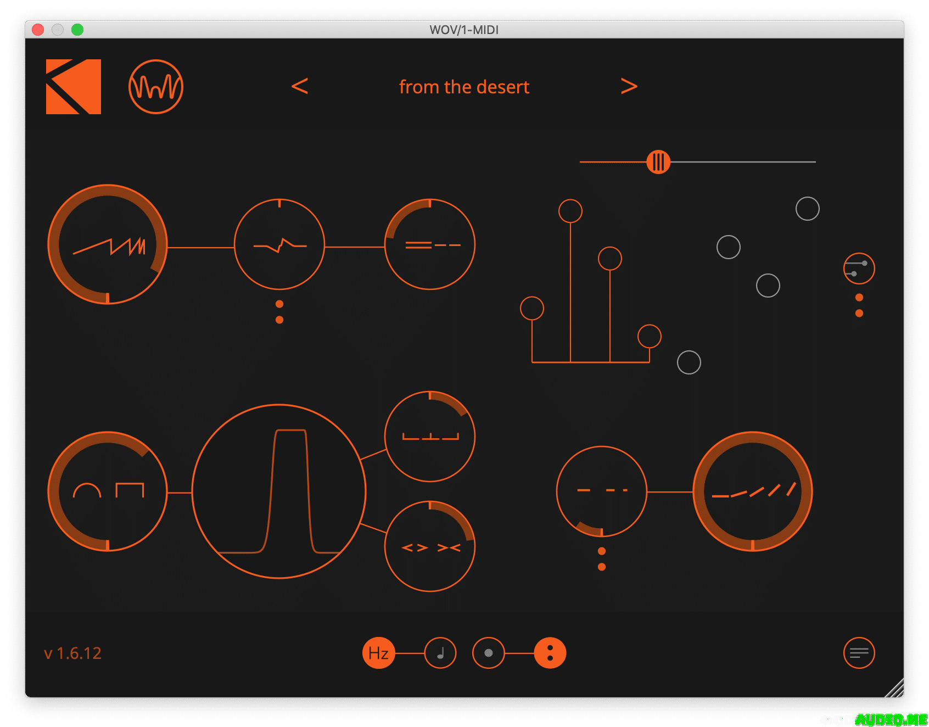Screen dimensions: 929x727
Task: Select the Hz rate mode
Action: pos(379,653)
